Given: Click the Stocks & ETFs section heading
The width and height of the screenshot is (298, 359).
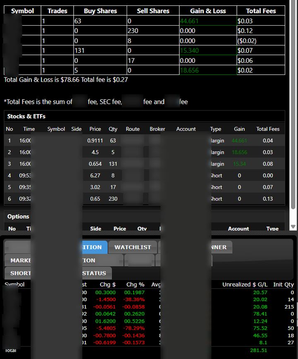Looking at the screenshot, I should 26,116.
